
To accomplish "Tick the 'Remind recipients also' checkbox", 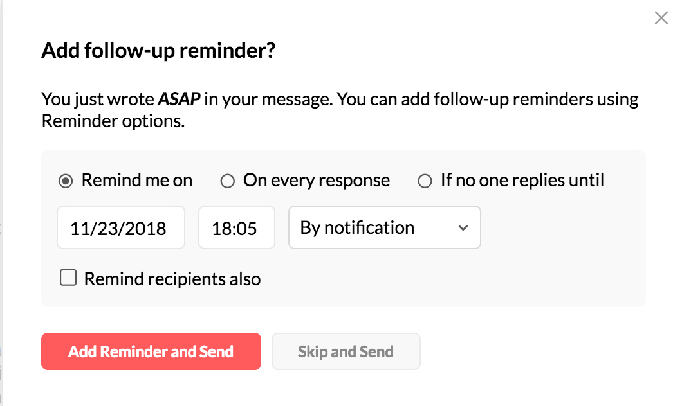I will [x=68, y=278].
